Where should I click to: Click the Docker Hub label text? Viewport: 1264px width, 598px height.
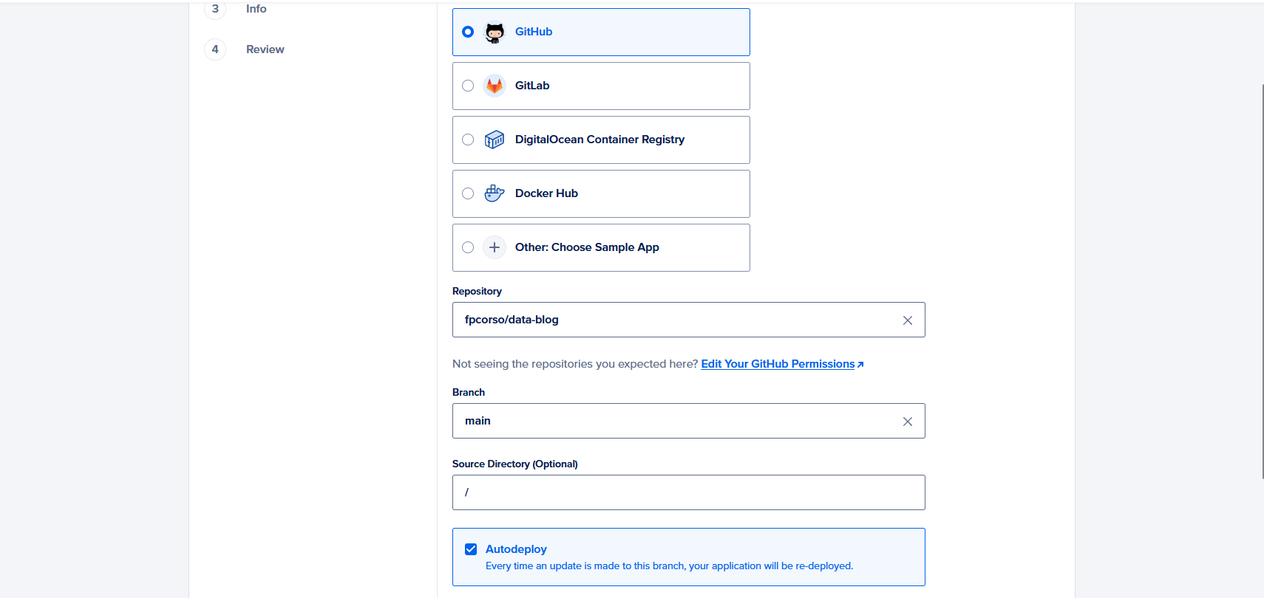pyautogui.click(x=546, y=193)
